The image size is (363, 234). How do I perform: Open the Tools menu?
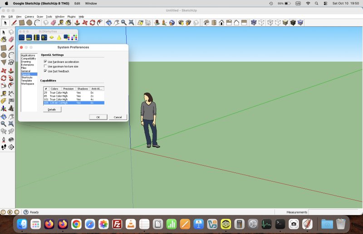pyautogui.click(x=49, y=17)
